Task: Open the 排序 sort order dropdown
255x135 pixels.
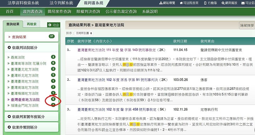Action: 84,33
